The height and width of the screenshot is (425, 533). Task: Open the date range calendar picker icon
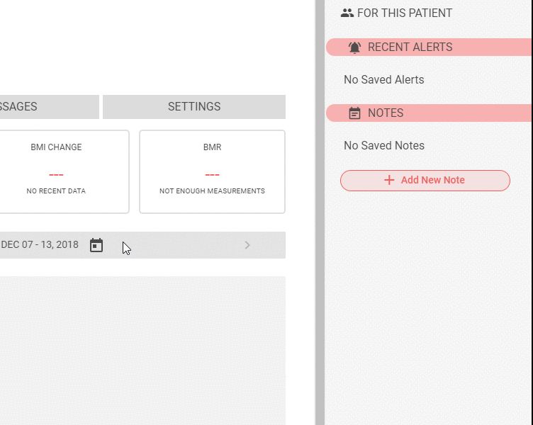pyautogui.click(x=96, y=245)
